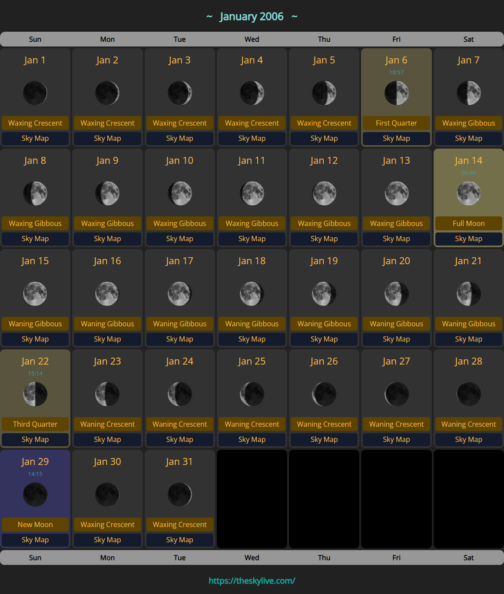Open the theskylive.com link in the footer
The width and height of the screenshot is (504, 594).
252,581
